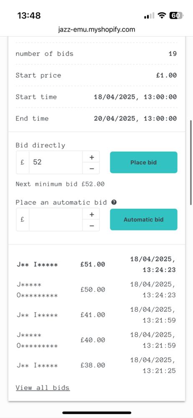The image size is (193, 418).
Task: Open the View all bids link
Action: pyautogui.click(x=43, y=387)
